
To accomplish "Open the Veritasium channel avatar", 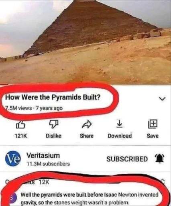I will coord(13,159).
